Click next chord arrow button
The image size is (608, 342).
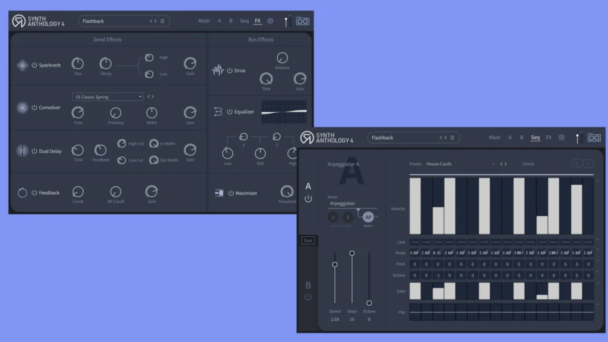588,164
